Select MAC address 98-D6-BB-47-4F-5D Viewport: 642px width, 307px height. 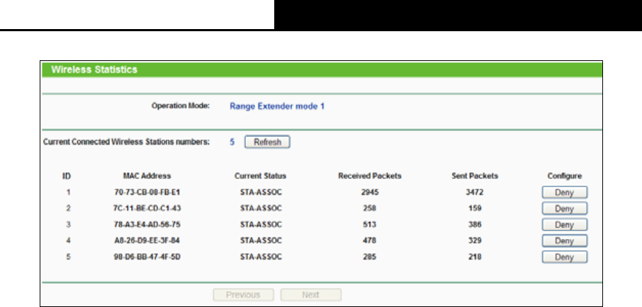[x=147, y=257]
